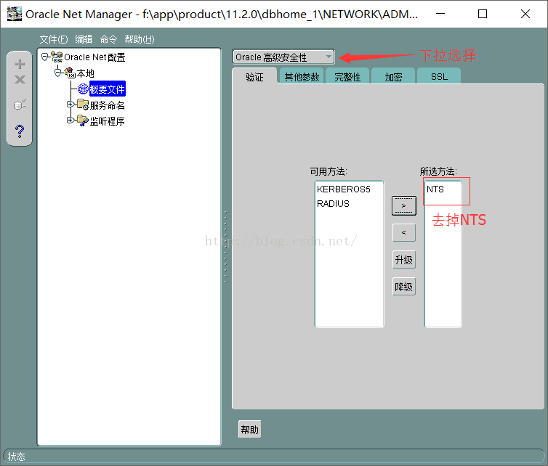Click the 本地 house icon
548x466 pixels.
pyautogui.click(x=70, y=73)
